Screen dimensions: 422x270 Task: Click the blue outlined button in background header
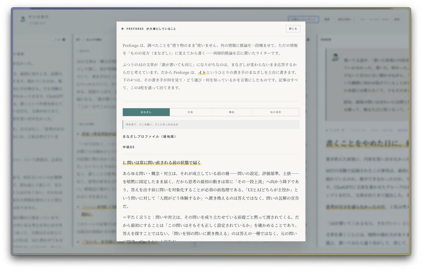[x=303, y=19]
